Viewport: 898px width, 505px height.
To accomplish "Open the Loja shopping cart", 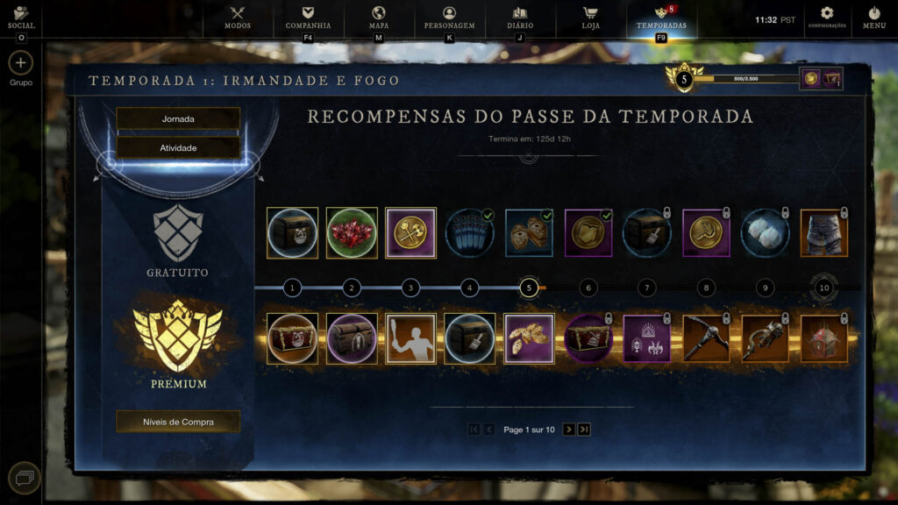I will tap(590, 18).
